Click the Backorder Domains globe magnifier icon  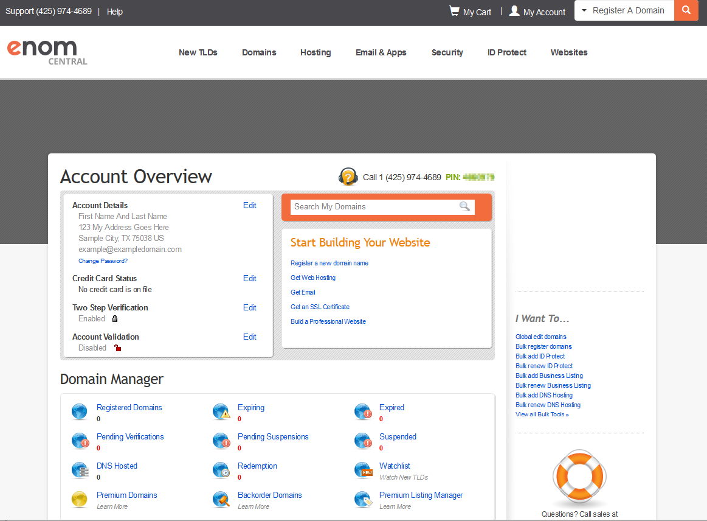tap(221, 499)
